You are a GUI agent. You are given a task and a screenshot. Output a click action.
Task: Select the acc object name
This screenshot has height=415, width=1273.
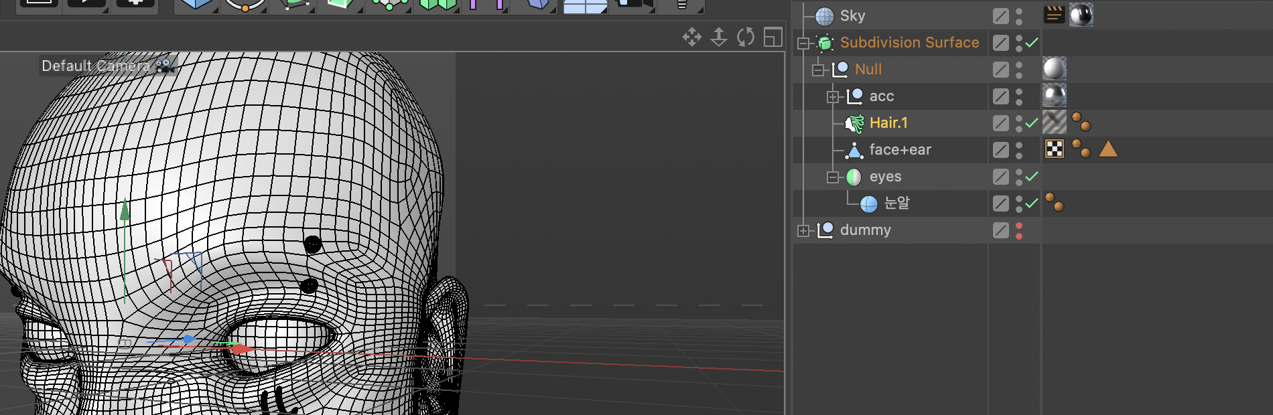tap(882, 96)
